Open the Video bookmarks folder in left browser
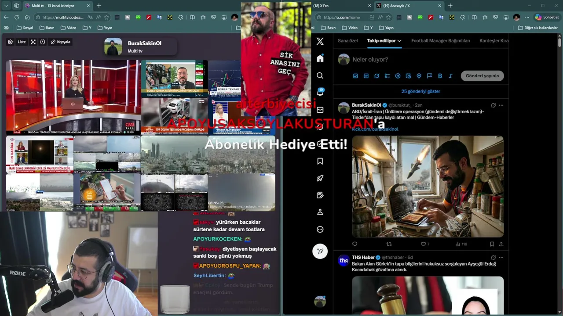 (68, 28)
